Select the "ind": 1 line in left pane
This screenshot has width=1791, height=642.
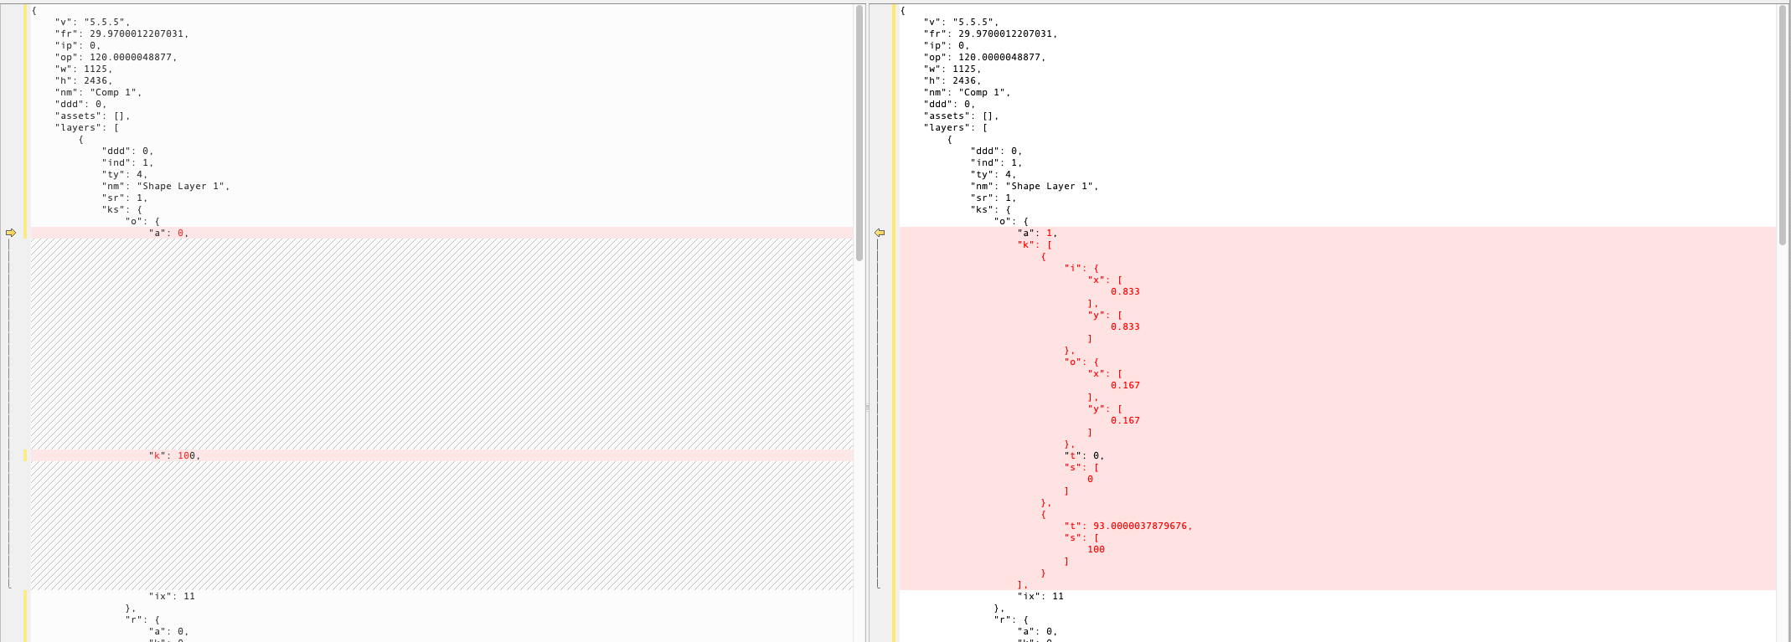(x=128, y=162)
